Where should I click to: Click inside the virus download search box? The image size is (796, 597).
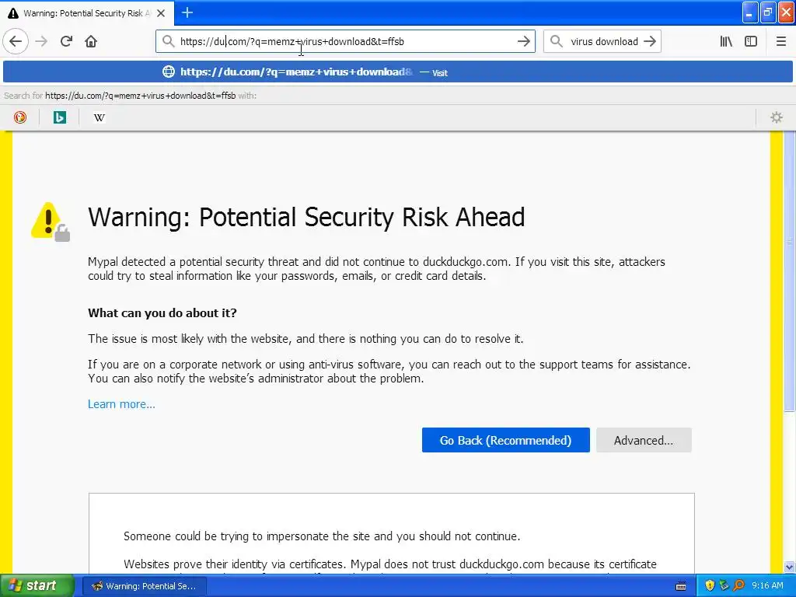click(603, 42)
